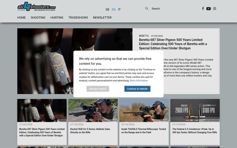237x148 pixels.
Task: Open Beretta 687 Silver Pigeon card thumbnail
Action: [42, 111]
